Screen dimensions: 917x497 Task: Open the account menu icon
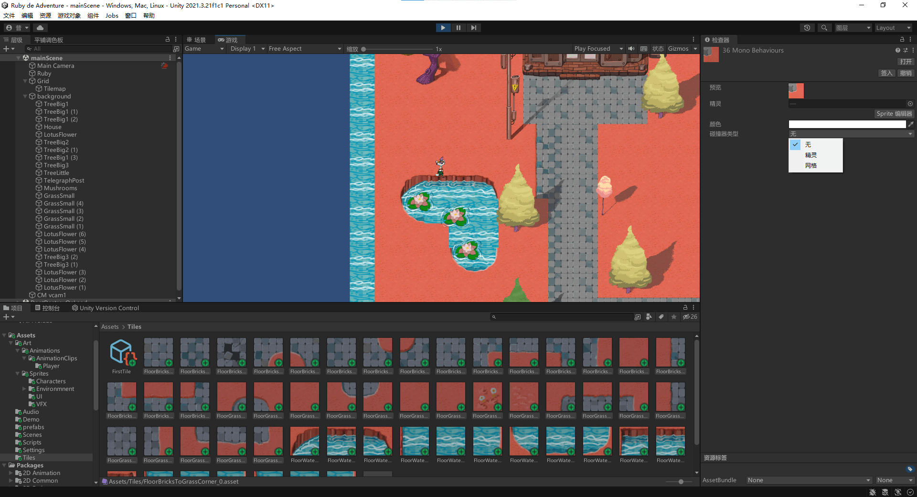click(x=17, y=28)
